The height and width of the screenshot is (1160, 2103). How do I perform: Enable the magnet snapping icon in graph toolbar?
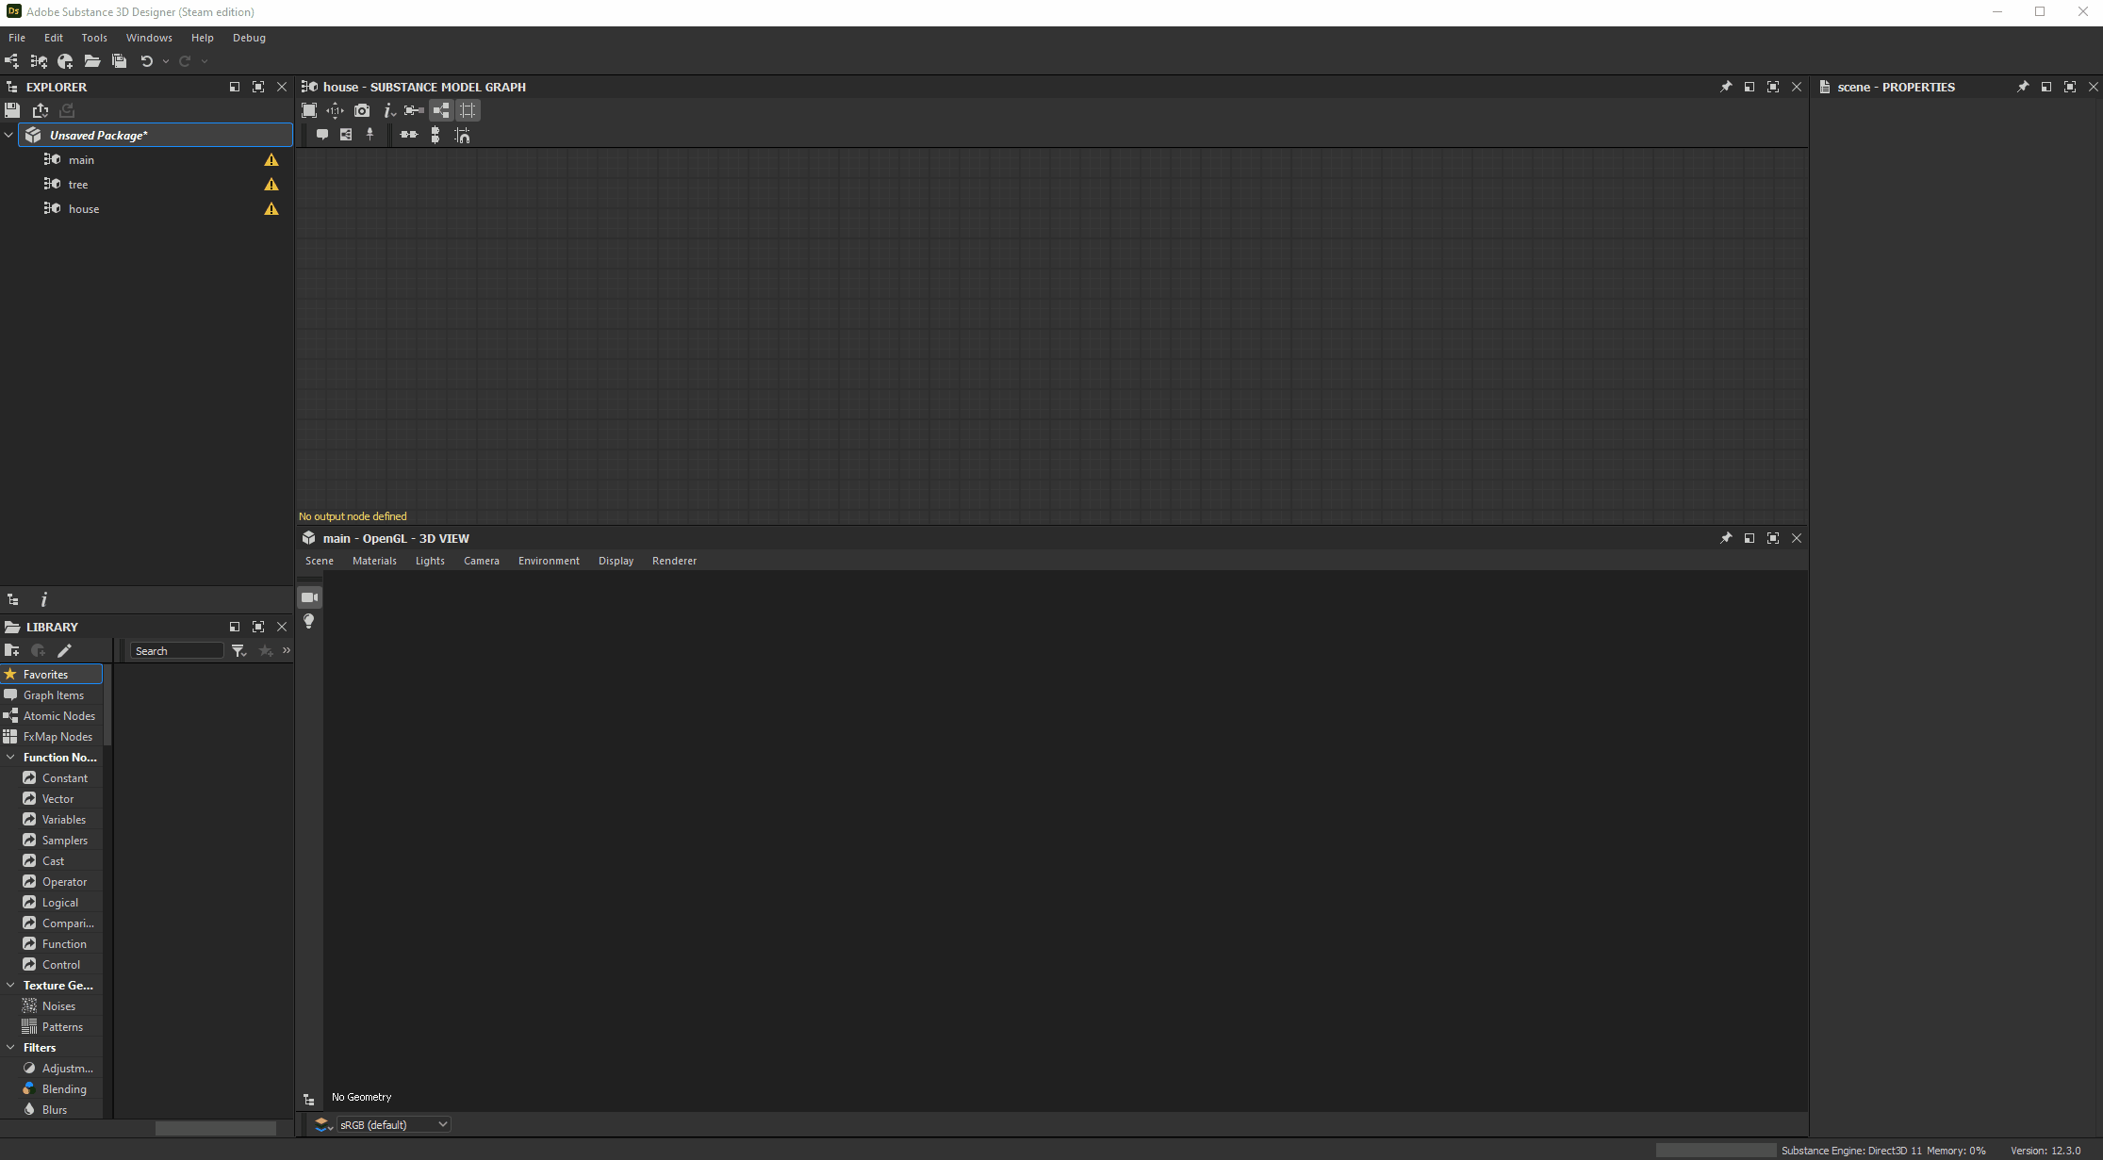point(463,135)
